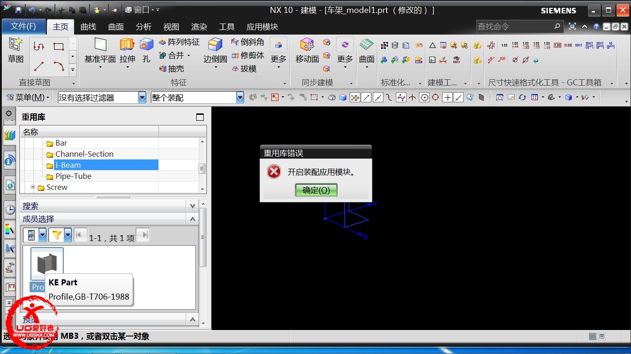This screenshot has width=631, height=354.
Task: Select the 抽壳 shell tool
Action: click(x=171, y=69)
